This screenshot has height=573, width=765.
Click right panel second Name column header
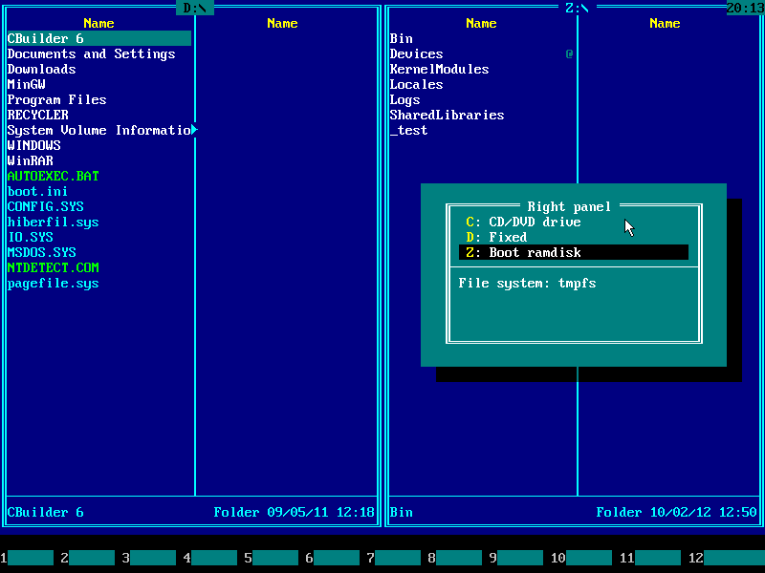click(665, 23)
